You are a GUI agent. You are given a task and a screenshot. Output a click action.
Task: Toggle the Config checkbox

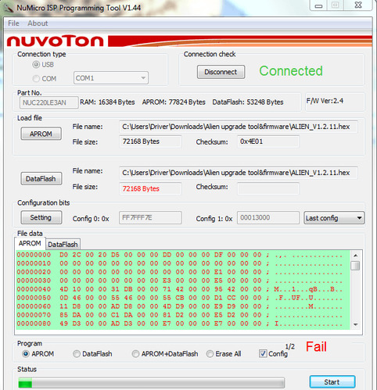(x=263, y=354)
